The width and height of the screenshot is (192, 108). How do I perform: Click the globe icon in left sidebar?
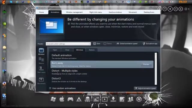pos(4,96)
